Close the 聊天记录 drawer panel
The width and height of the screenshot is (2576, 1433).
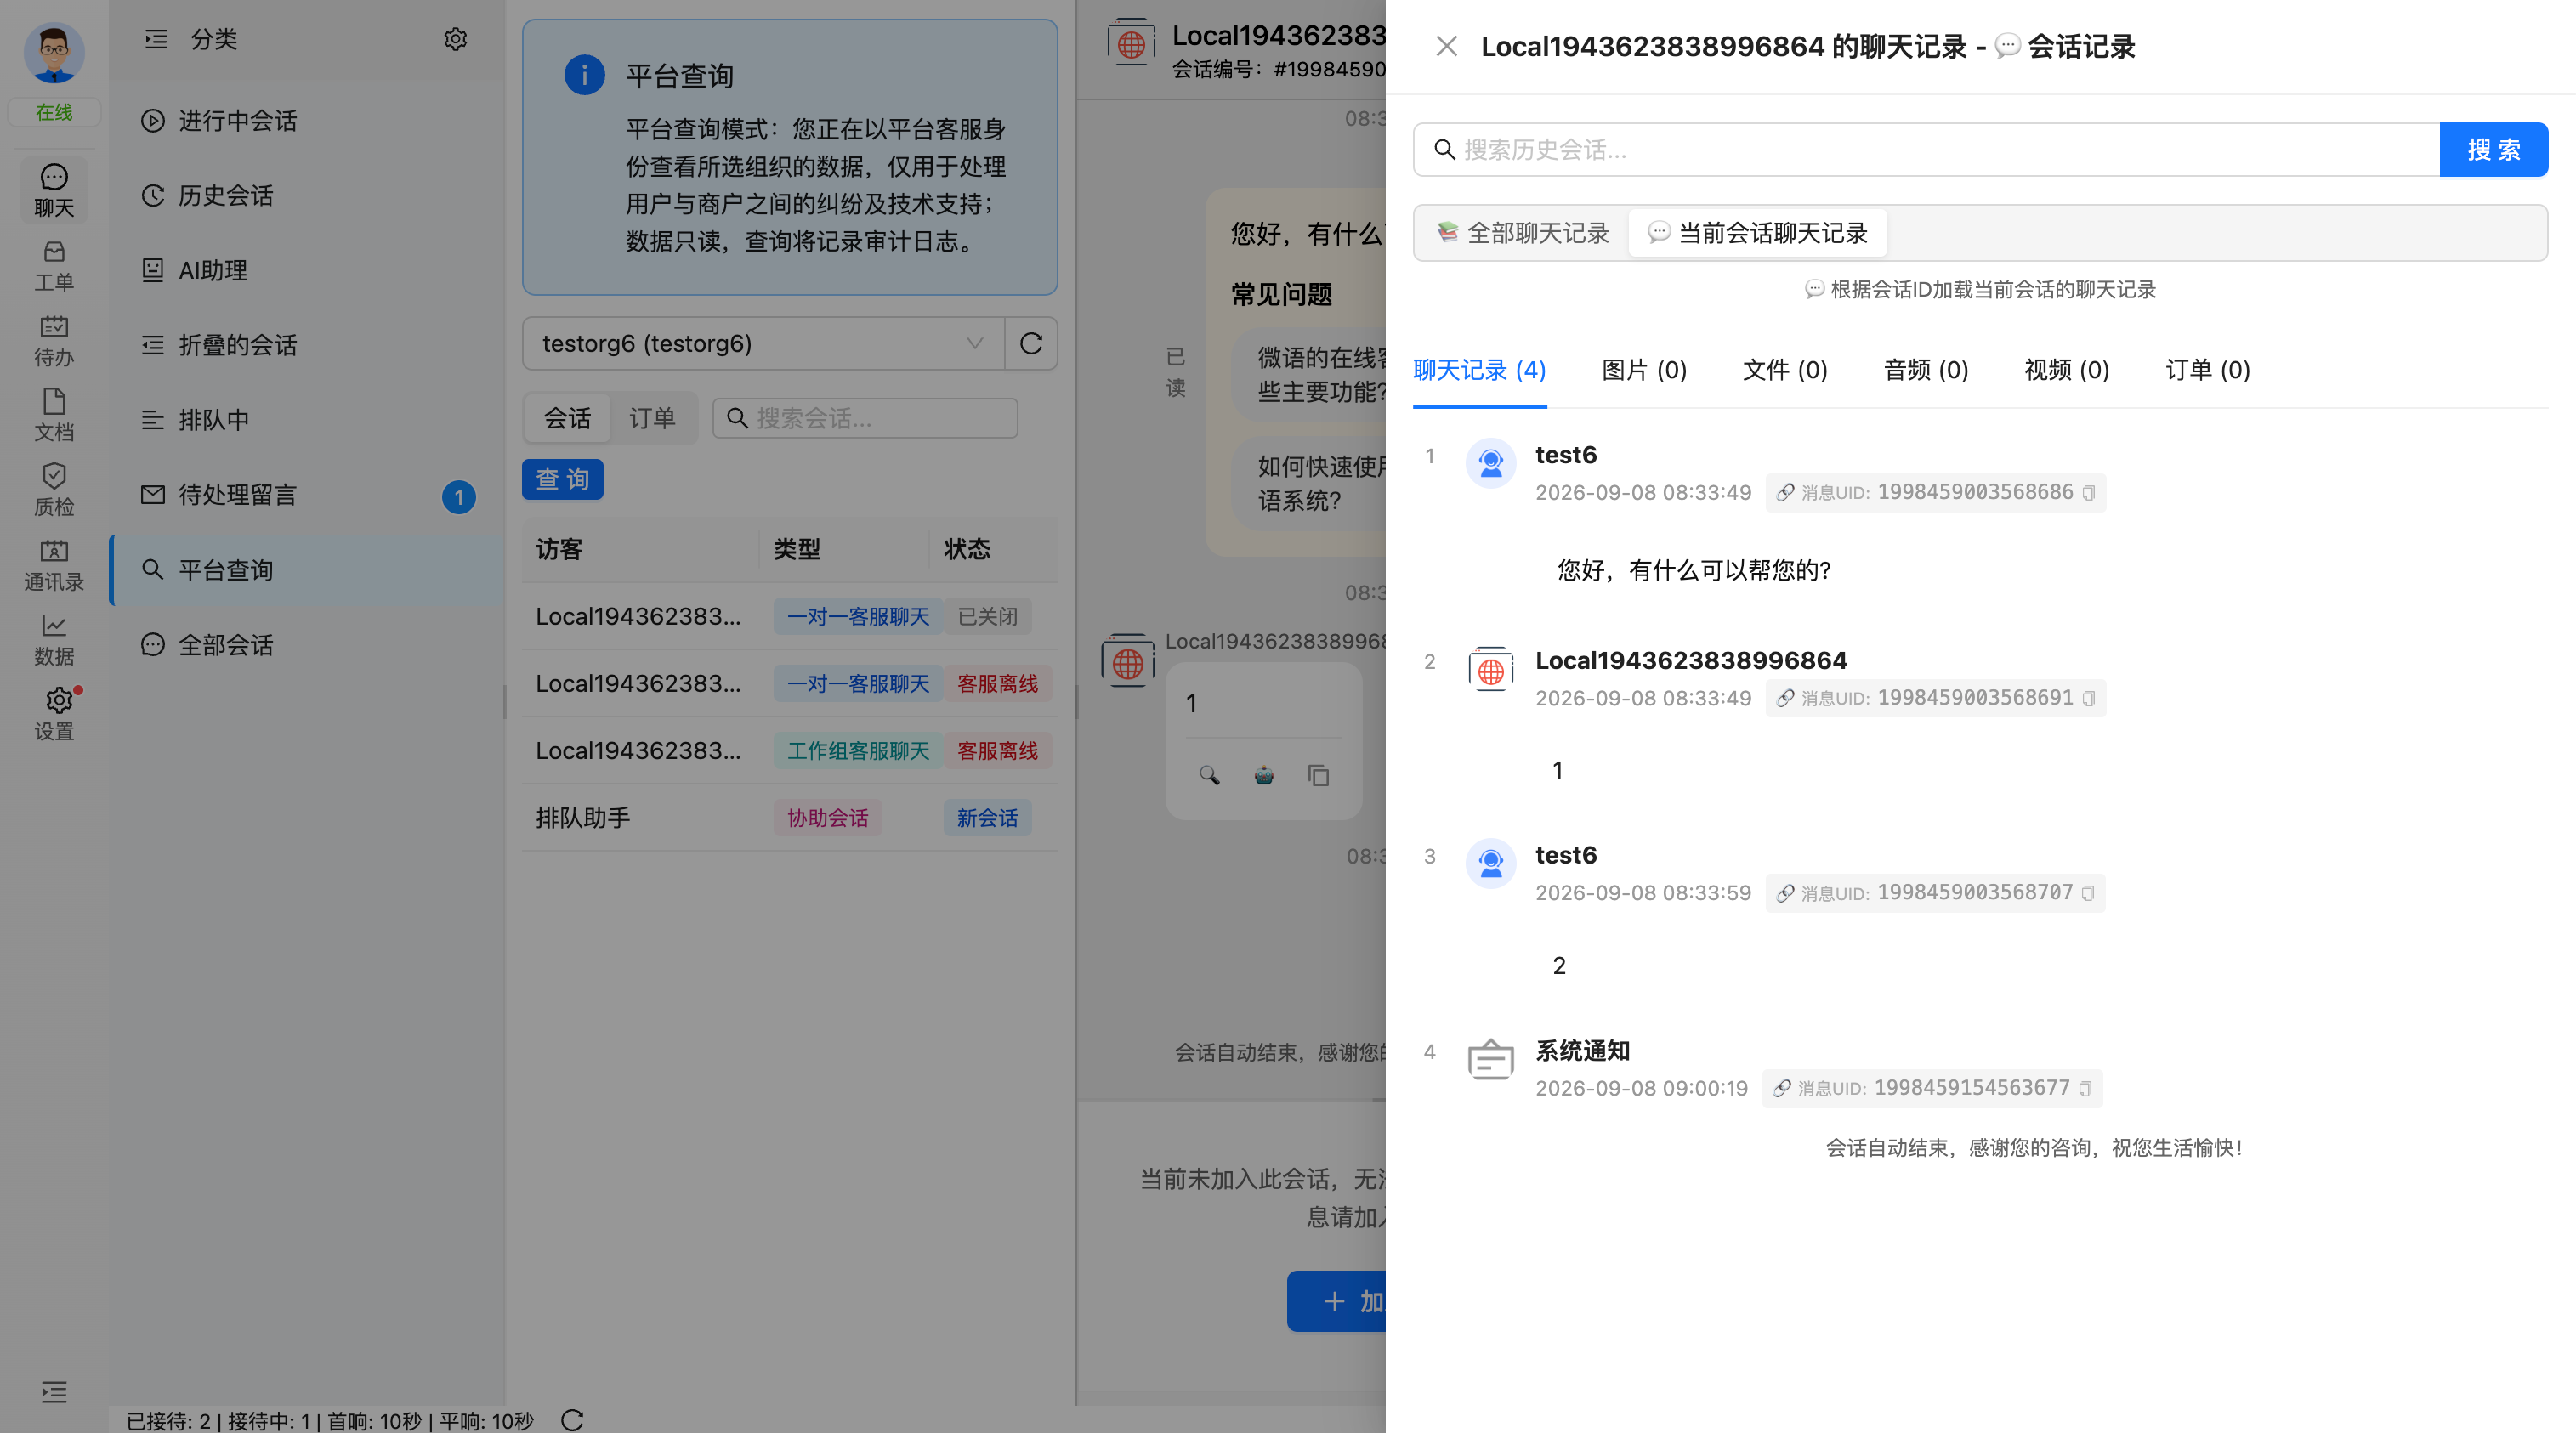tap(1446, 46)
